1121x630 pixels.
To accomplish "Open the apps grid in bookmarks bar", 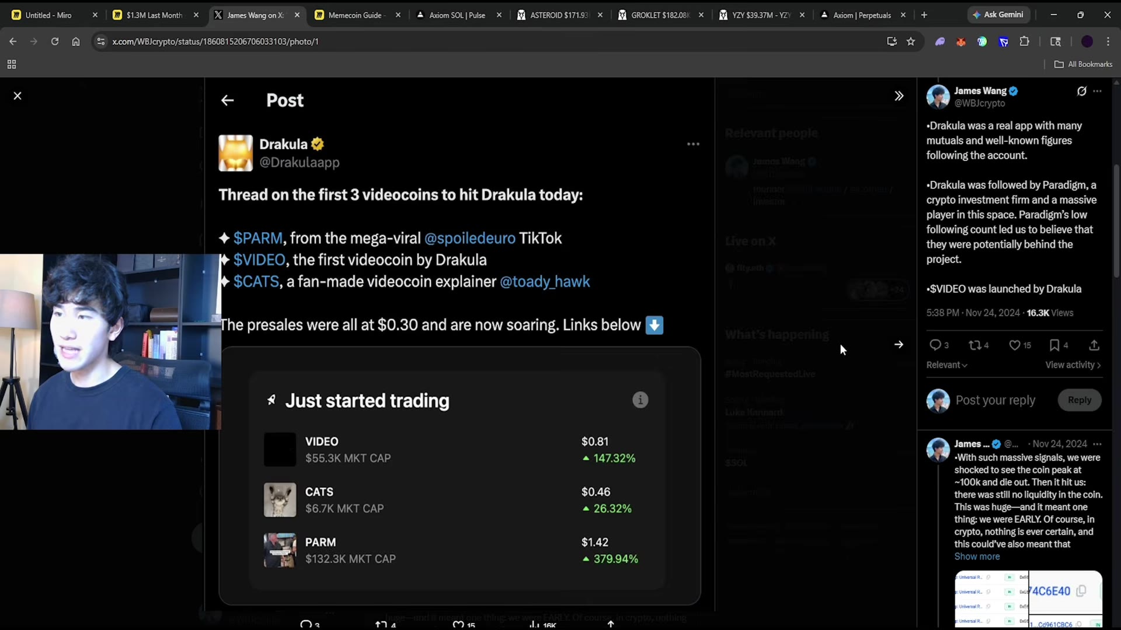I will pos(12,64).
